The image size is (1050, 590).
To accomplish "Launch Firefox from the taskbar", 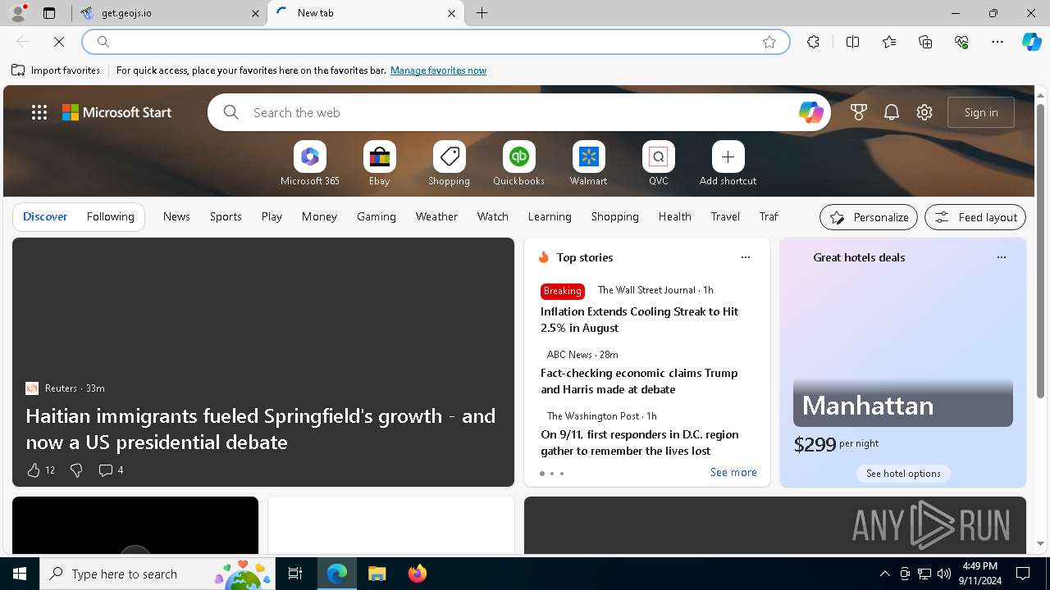I will tap(418, 574).
